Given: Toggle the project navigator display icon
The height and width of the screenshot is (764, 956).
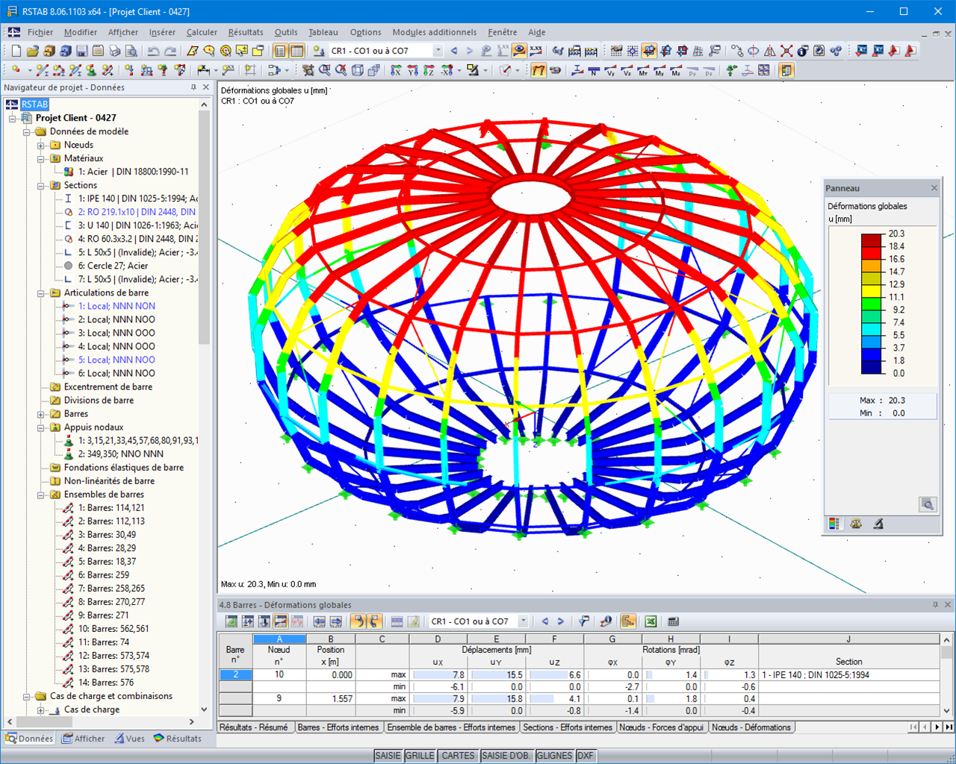Looking at the screenshot, I should pos(280,51).
